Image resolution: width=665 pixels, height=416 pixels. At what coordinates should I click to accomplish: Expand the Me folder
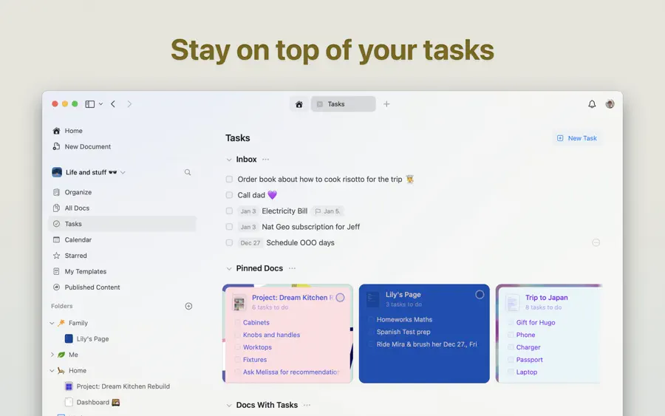[52, 355]
